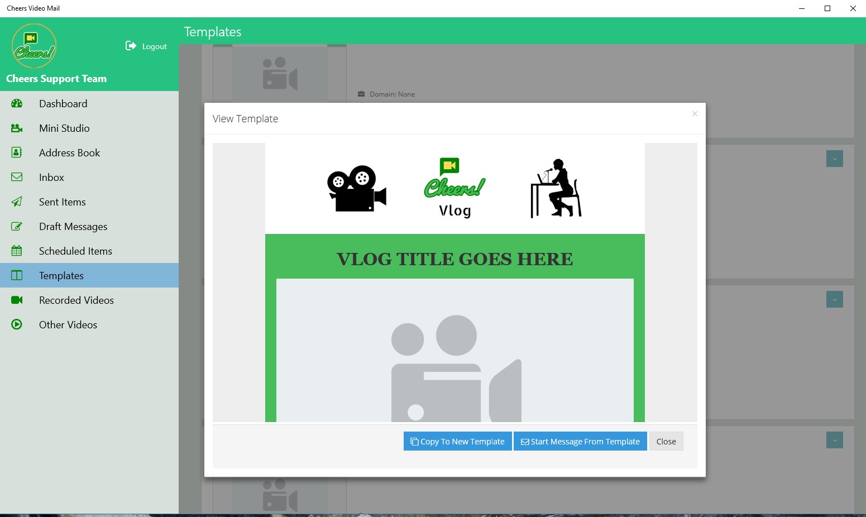The height and width of the screenshot is (517, 866).
Task: Open Sent Items
Action: coord(89,202)
